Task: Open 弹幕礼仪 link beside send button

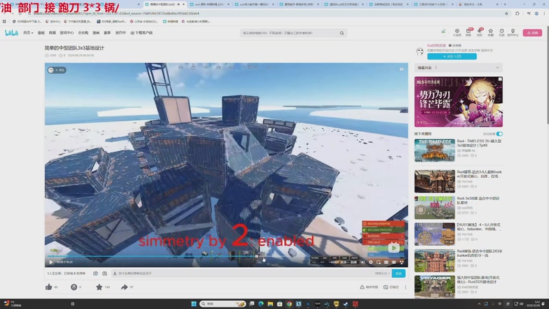Action: click(x=382, y=273)
